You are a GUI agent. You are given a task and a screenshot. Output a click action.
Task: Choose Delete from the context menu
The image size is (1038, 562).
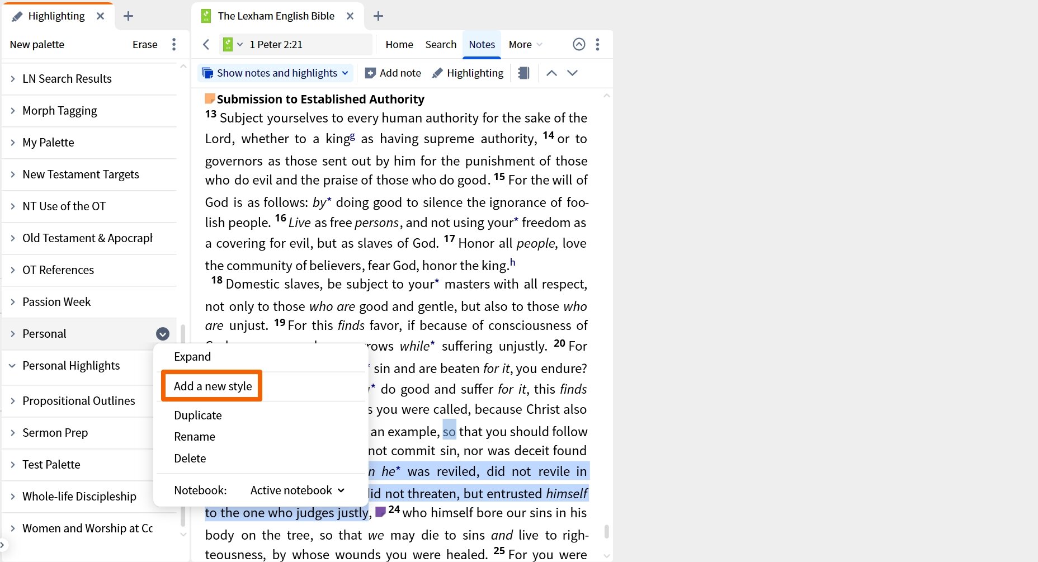click(190, 459)
